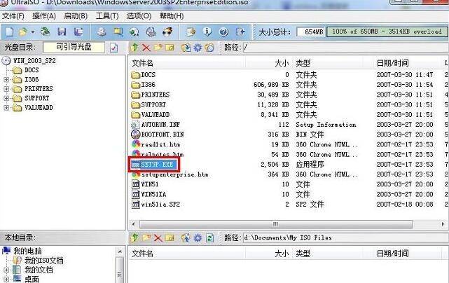The image size is (449, 283).
Task: Open an image file with the folder icon
Action: tap(23, 32)
